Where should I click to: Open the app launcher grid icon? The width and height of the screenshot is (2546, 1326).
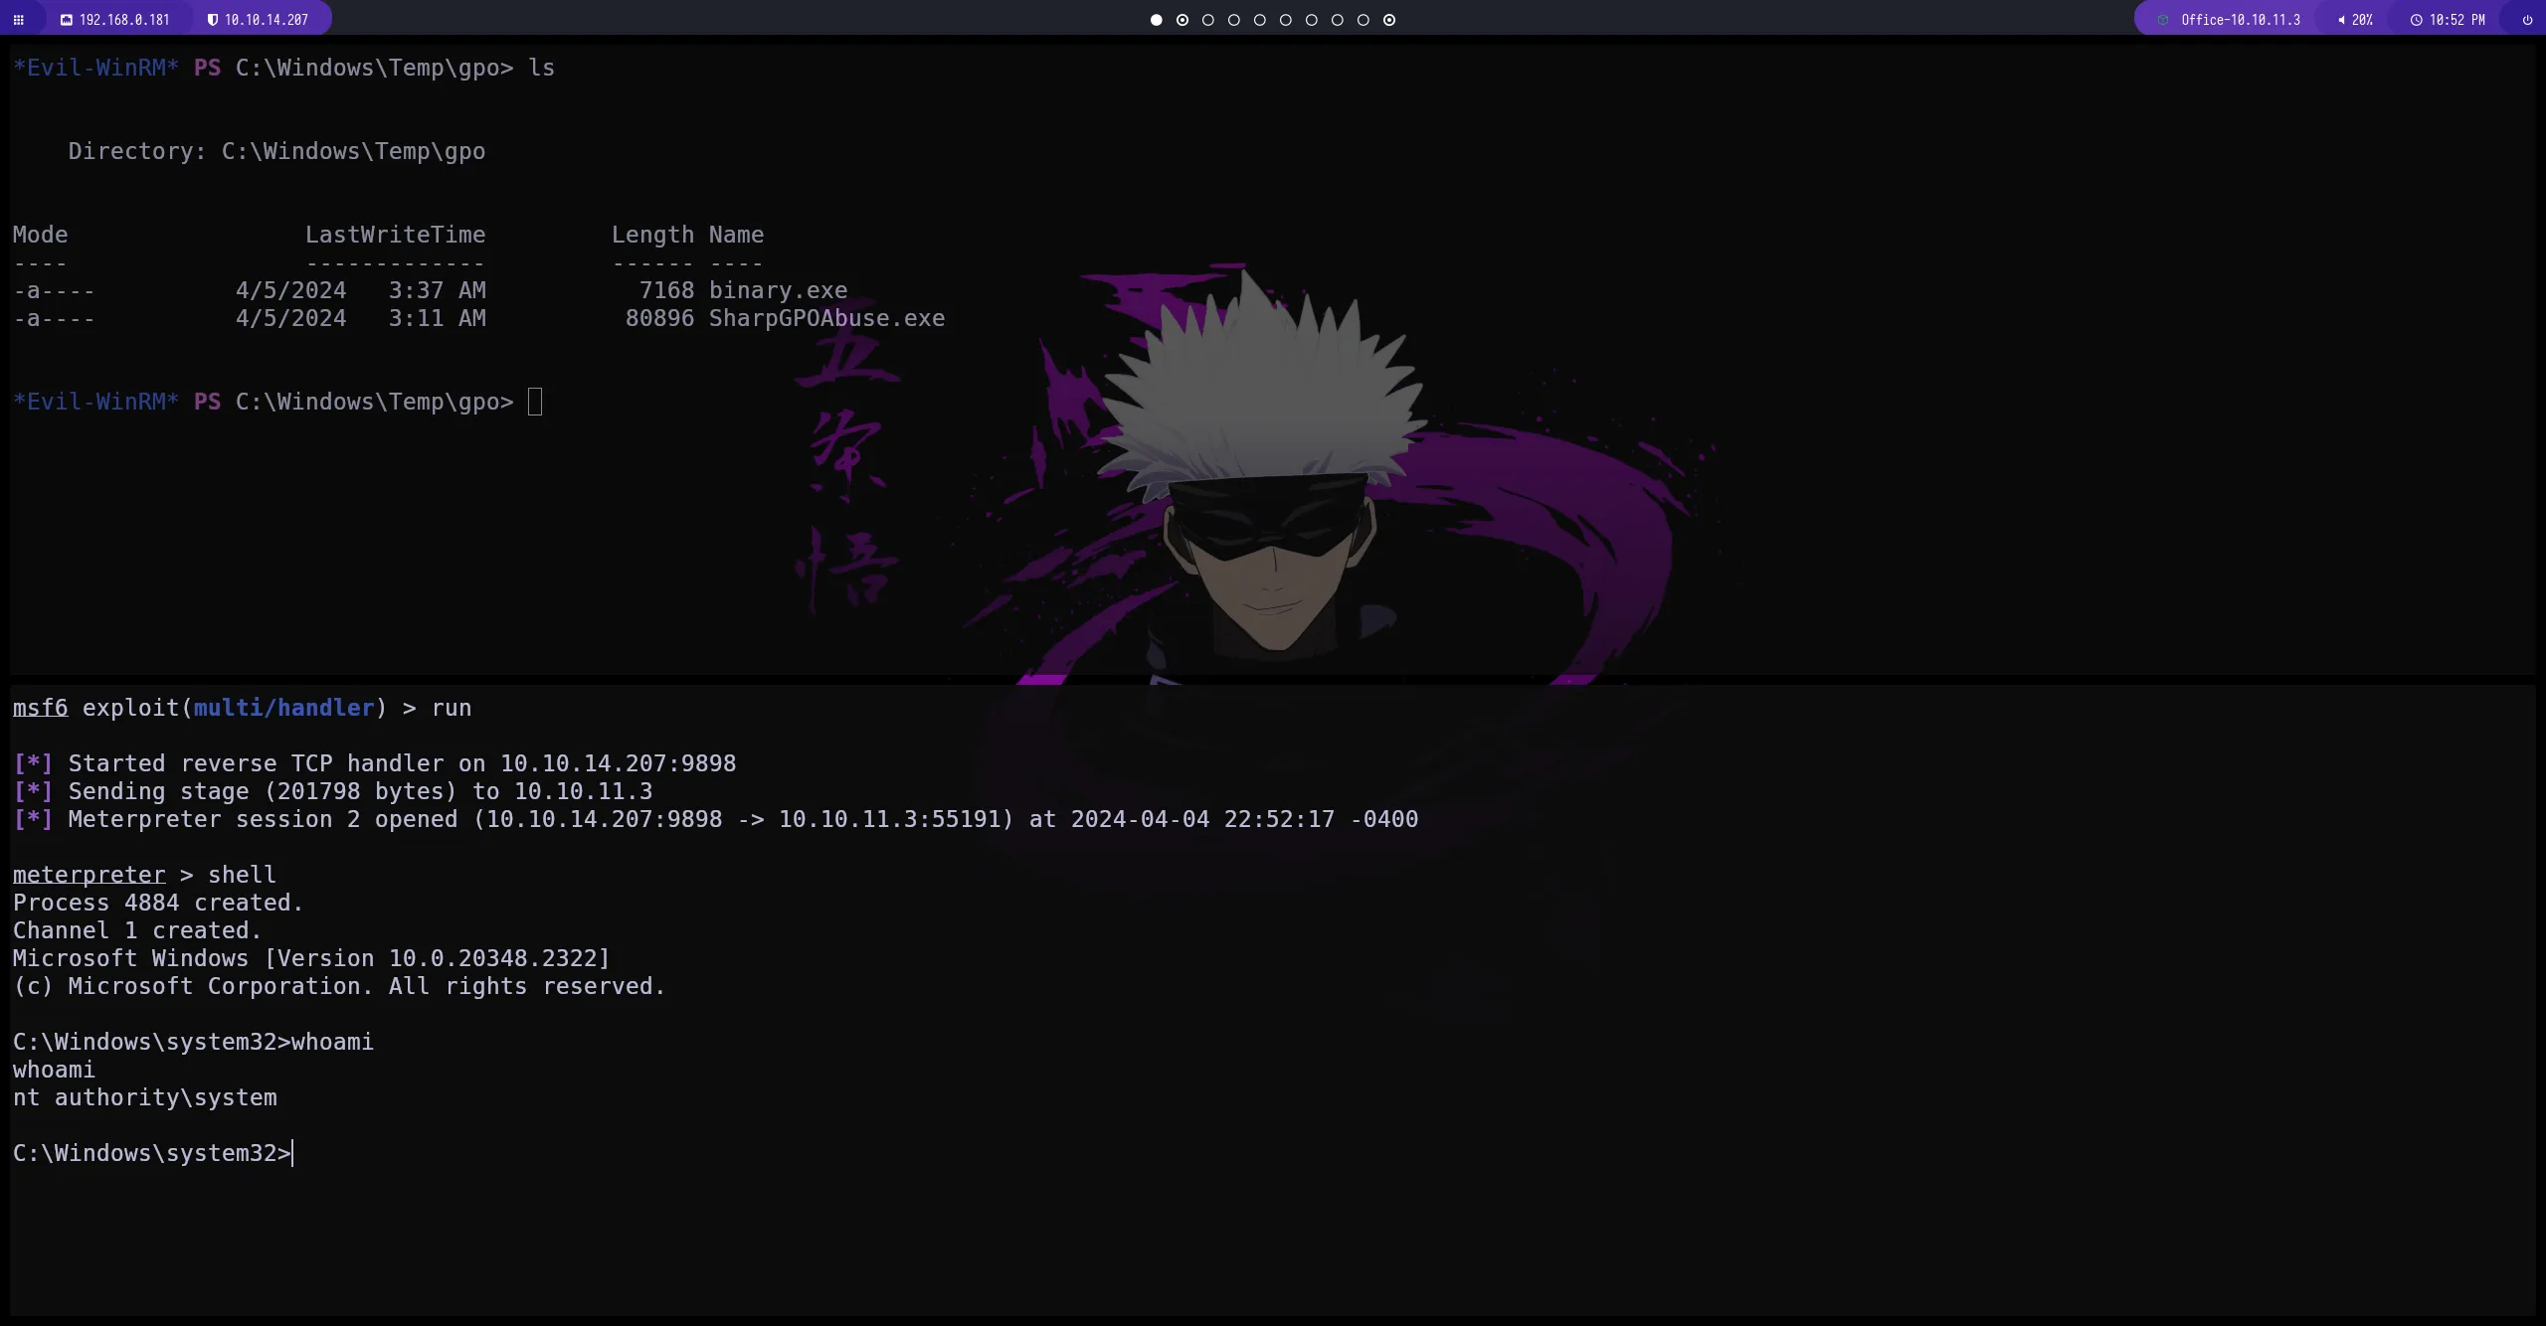[18, 20]
